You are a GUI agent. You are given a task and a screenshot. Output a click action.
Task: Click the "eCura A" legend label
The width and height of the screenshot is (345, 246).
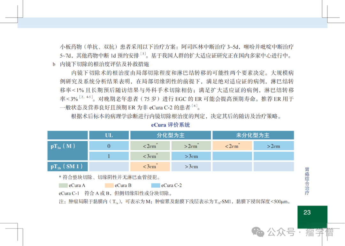click(77, 186)
